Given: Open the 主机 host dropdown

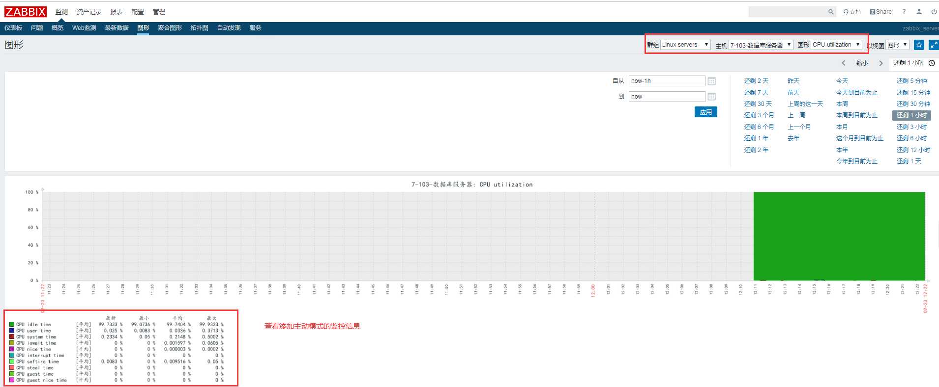Looking at the screenshot, I should click(x=761, y=45).
